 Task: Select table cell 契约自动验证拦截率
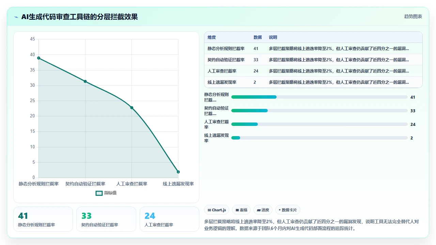click(226, 60)
